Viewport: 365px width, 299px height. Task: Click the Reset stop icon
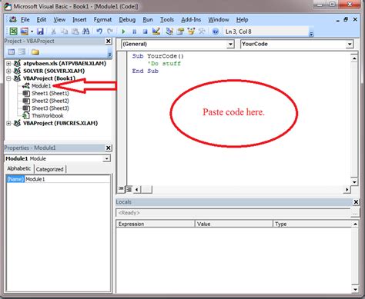[x=145, y=32]
